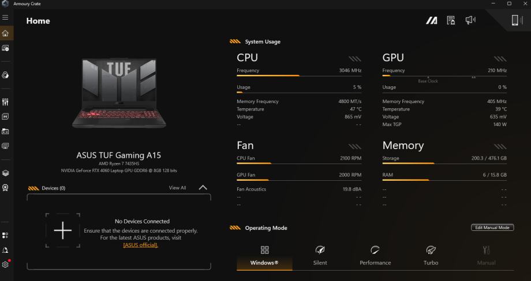
Task: Open the Game Library sidebar icon
Action: coord(5,116)
